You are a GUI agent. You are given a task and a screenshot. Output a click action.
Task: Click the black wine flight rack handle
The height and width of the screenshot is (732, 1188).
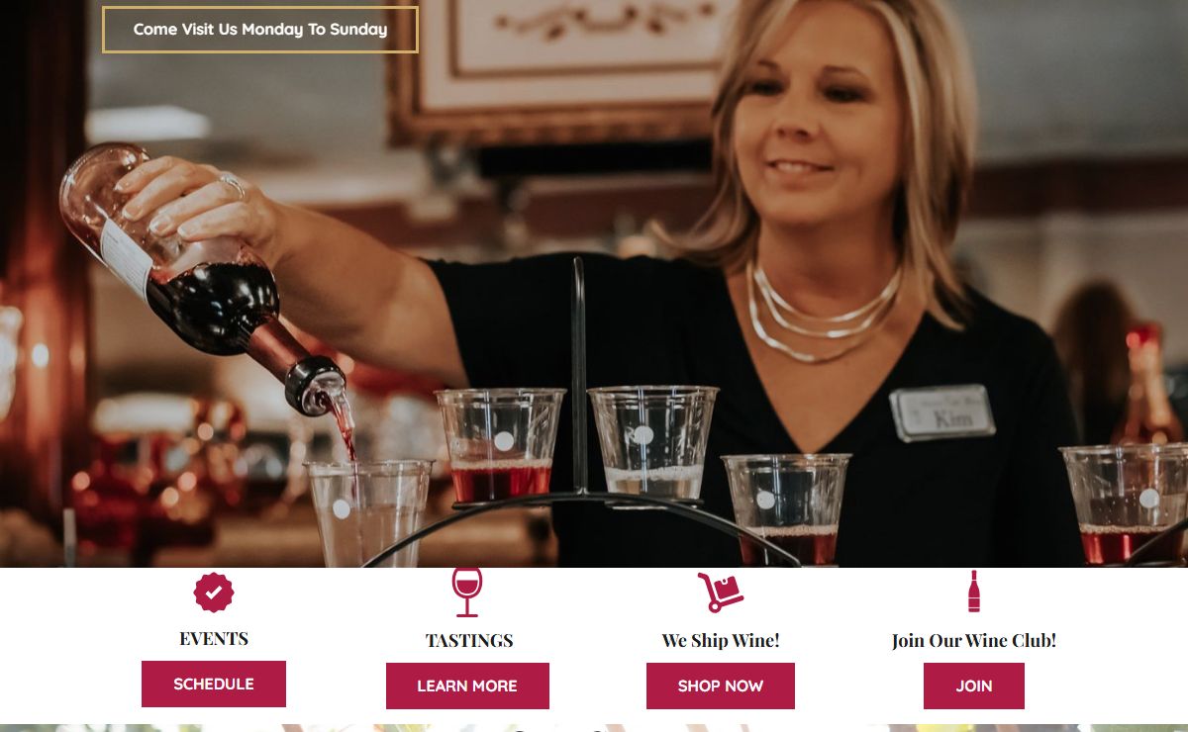pos(579,374)
